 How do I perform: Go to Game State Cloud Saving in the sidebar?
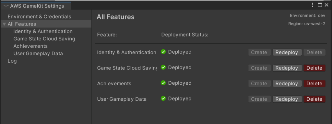click(x=44, y=39)
